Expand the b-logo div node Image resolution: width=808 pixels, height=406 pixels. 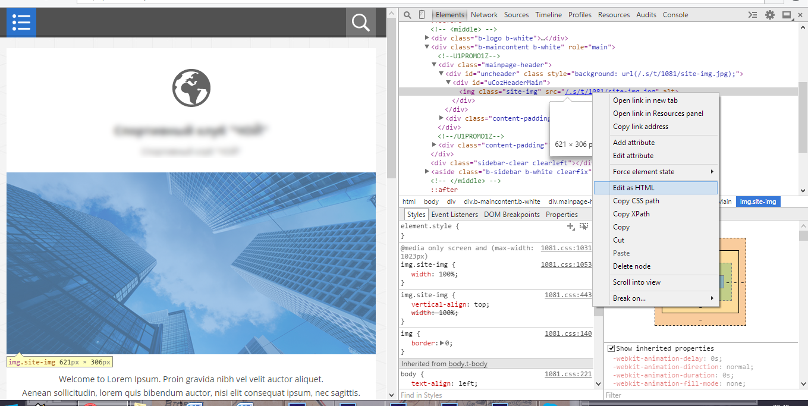point(427,38)
